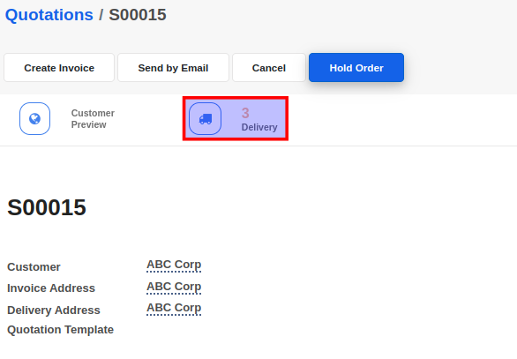Click the blue Hold Order button

tap(356, 68)
